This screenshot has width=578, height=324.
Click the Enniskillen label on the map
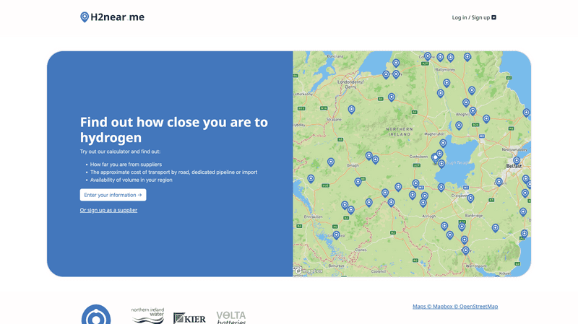pos(314,217)
